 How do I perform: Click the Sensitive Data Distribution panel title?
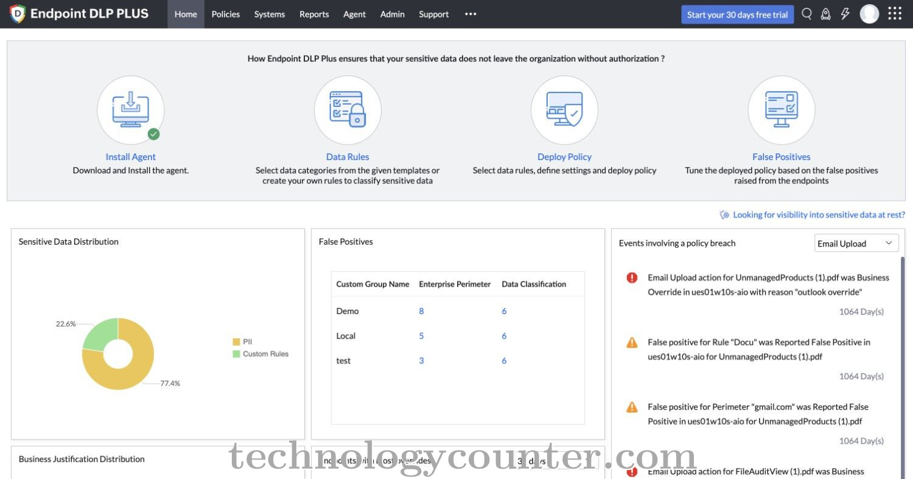point(69,242)
